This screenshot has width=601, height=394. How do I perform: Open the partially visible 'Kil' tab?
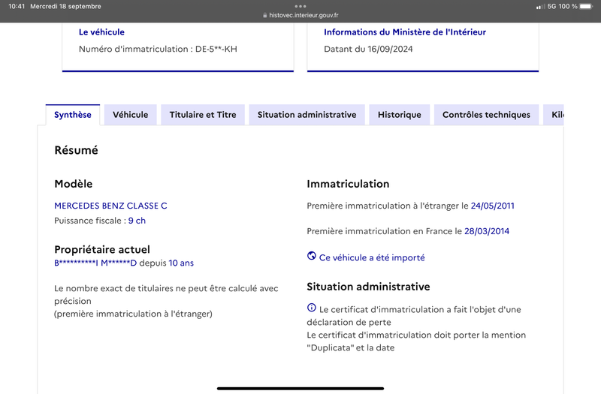click(x=554, y=115)
